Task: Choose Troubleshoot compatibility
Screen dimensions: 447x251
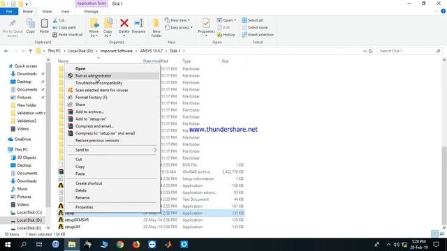Action: coord(112,83)
